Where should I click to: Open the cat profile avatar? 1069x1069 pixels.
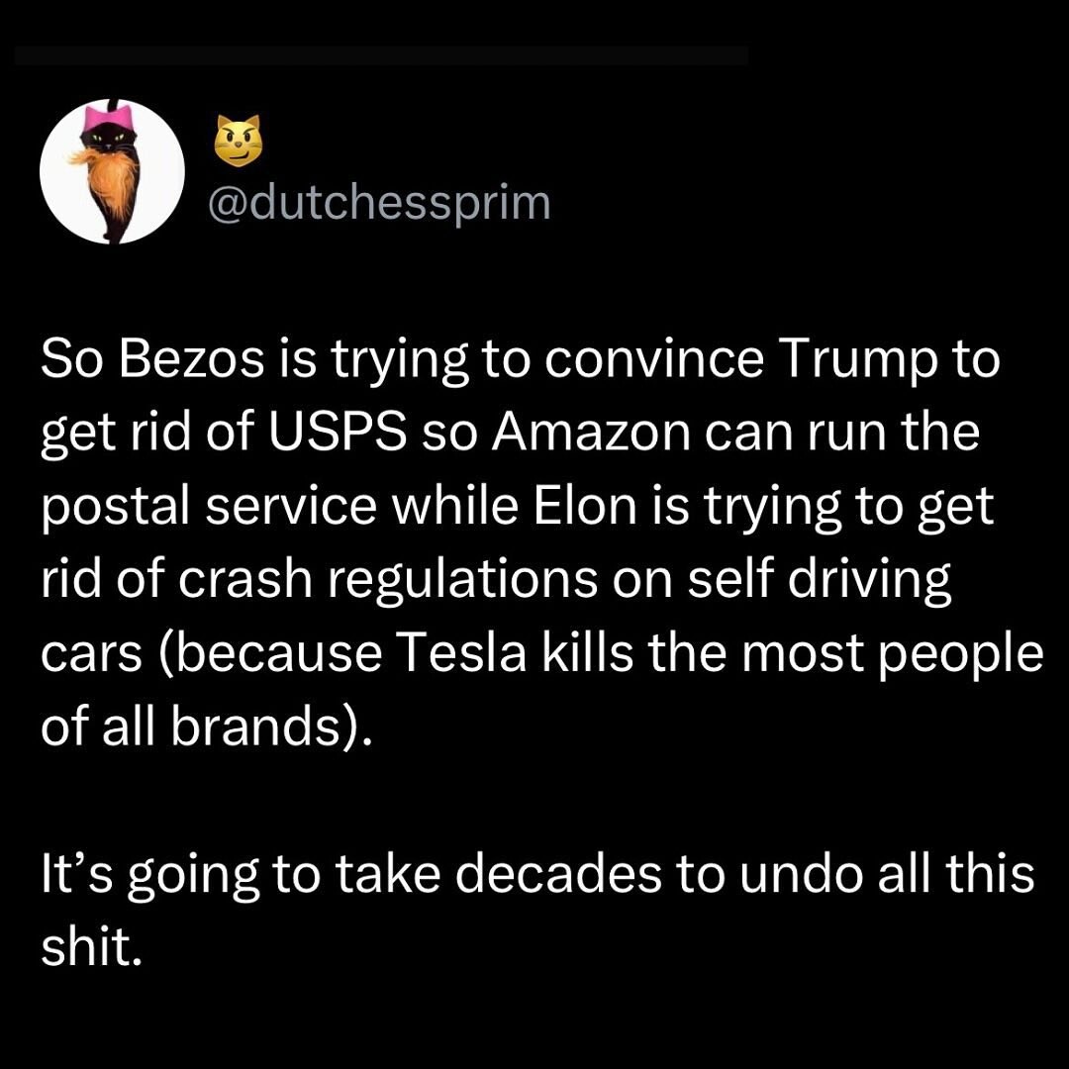tap(113, 171)
